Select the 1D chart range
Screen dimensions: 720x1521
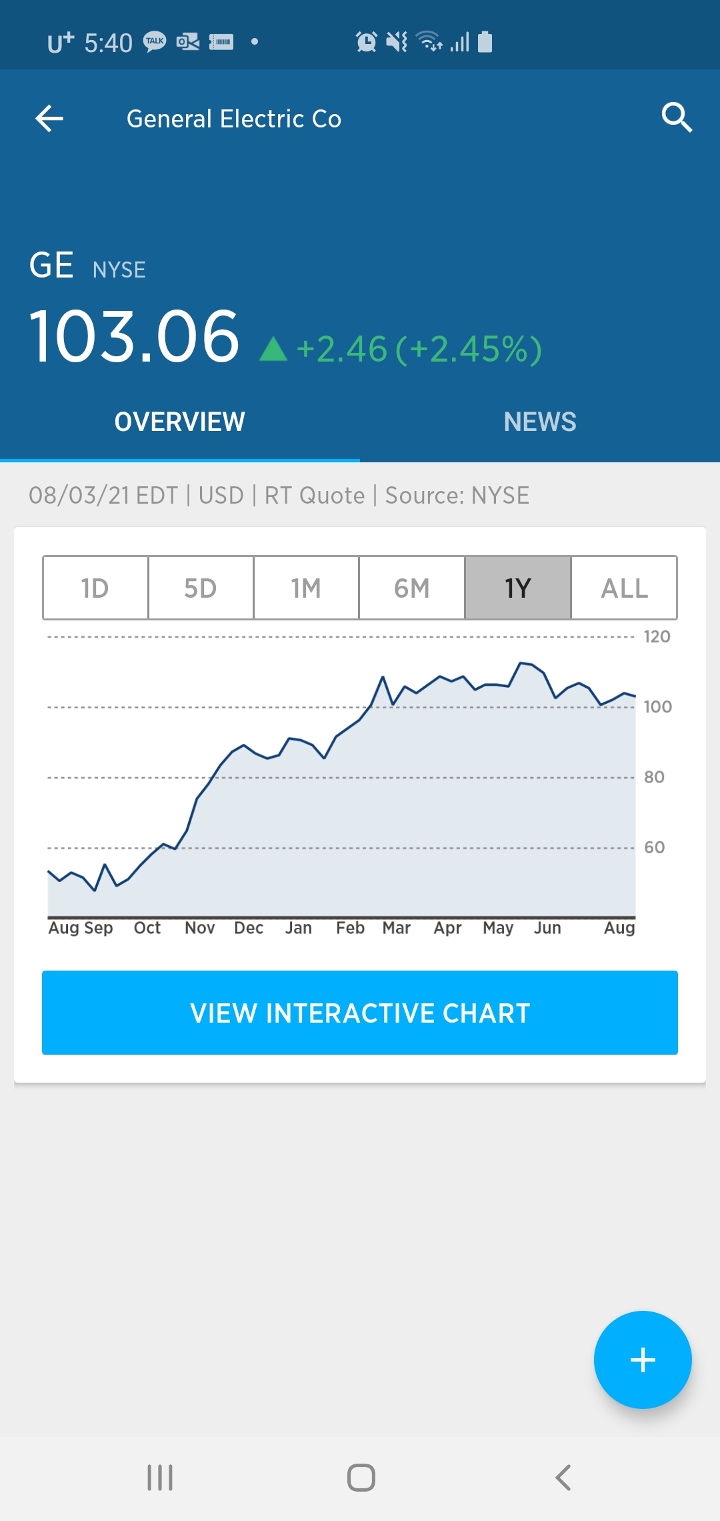(x=95, y=588)
